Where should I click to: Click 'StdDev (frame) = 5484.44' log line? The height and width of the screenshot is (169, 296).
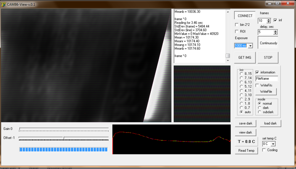(192, 26)
